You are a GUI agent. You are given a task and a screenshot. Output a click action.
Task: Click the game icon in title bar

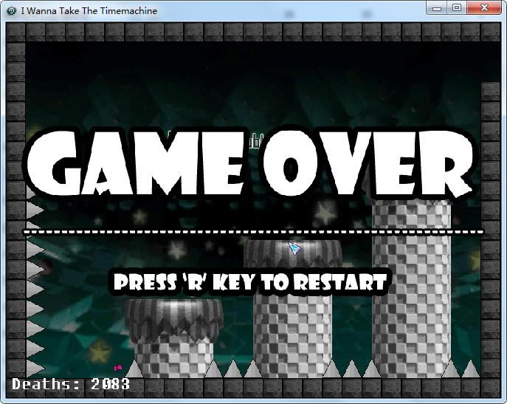pos(11,11)
